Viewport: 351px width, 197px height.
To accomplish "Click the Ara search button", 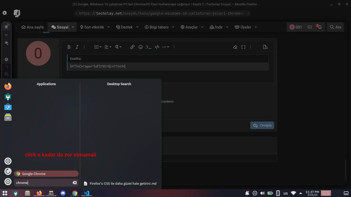I will click(x=335, y=27).
